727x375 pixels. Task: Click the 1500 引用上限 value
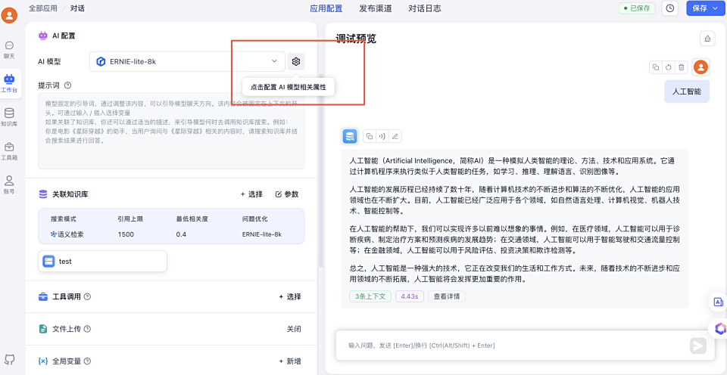pos(126,234)
